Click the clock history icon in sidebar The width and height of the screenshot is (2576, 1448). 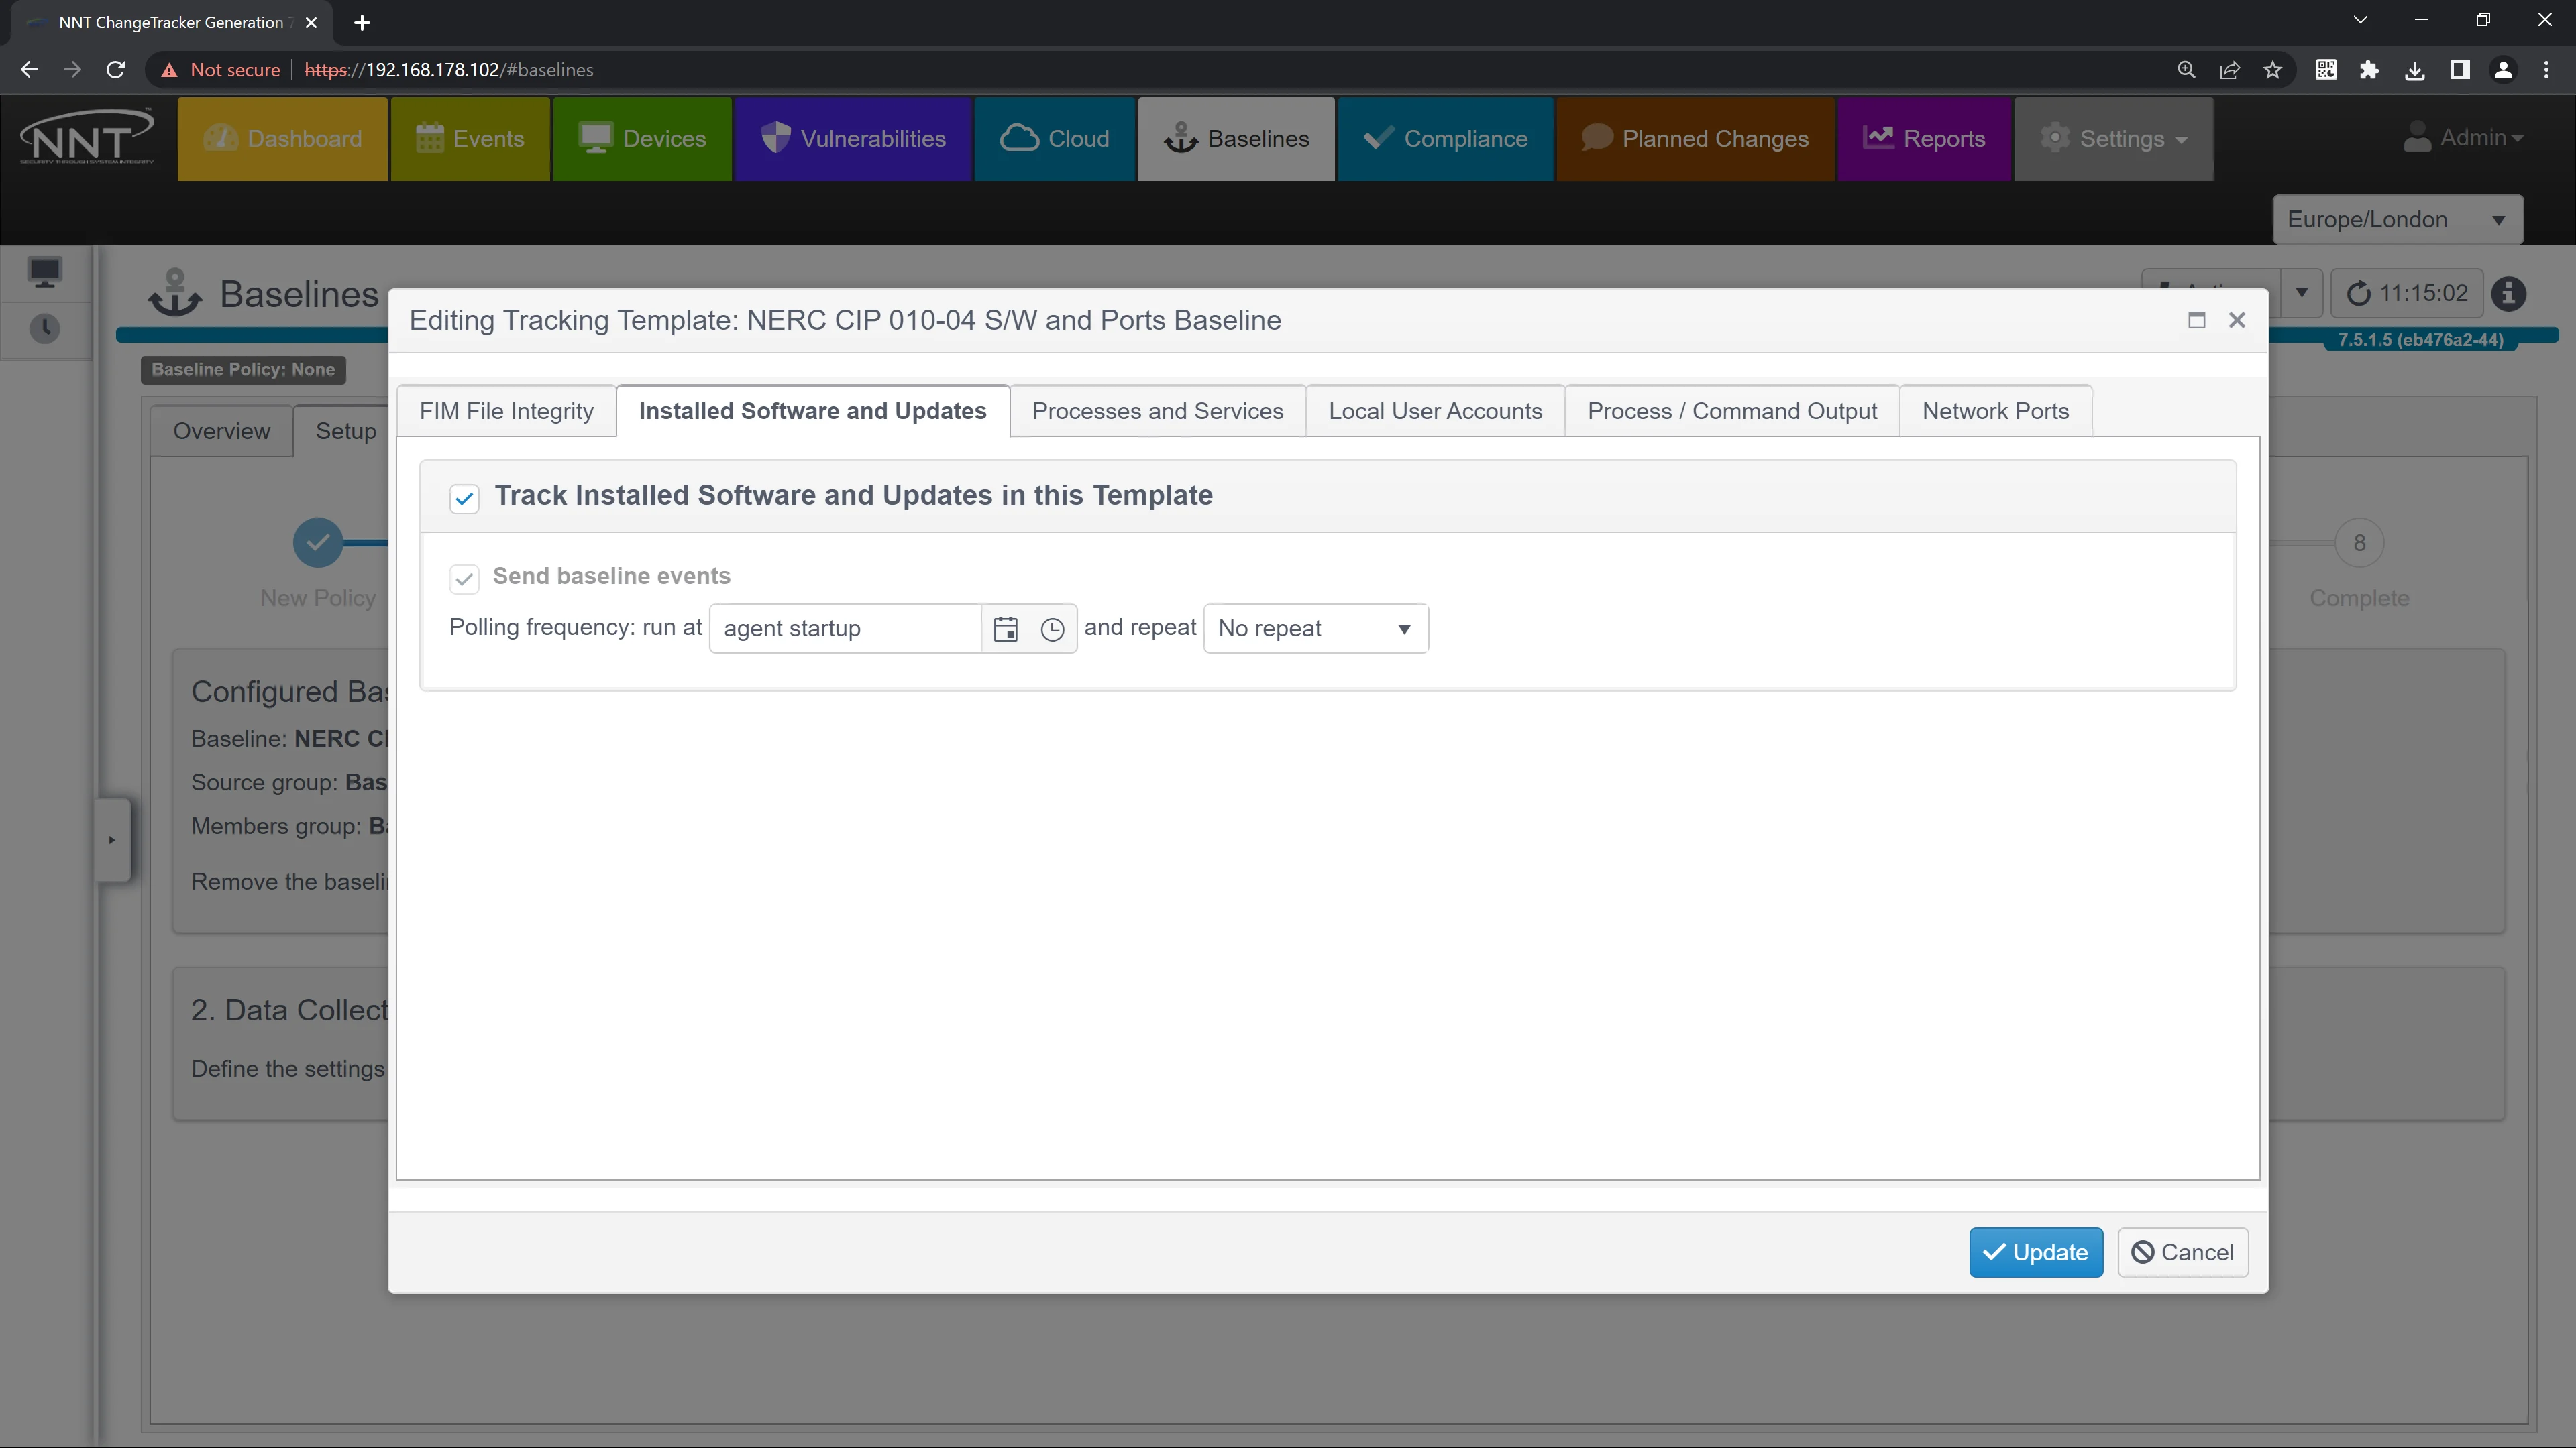(45, 328)
